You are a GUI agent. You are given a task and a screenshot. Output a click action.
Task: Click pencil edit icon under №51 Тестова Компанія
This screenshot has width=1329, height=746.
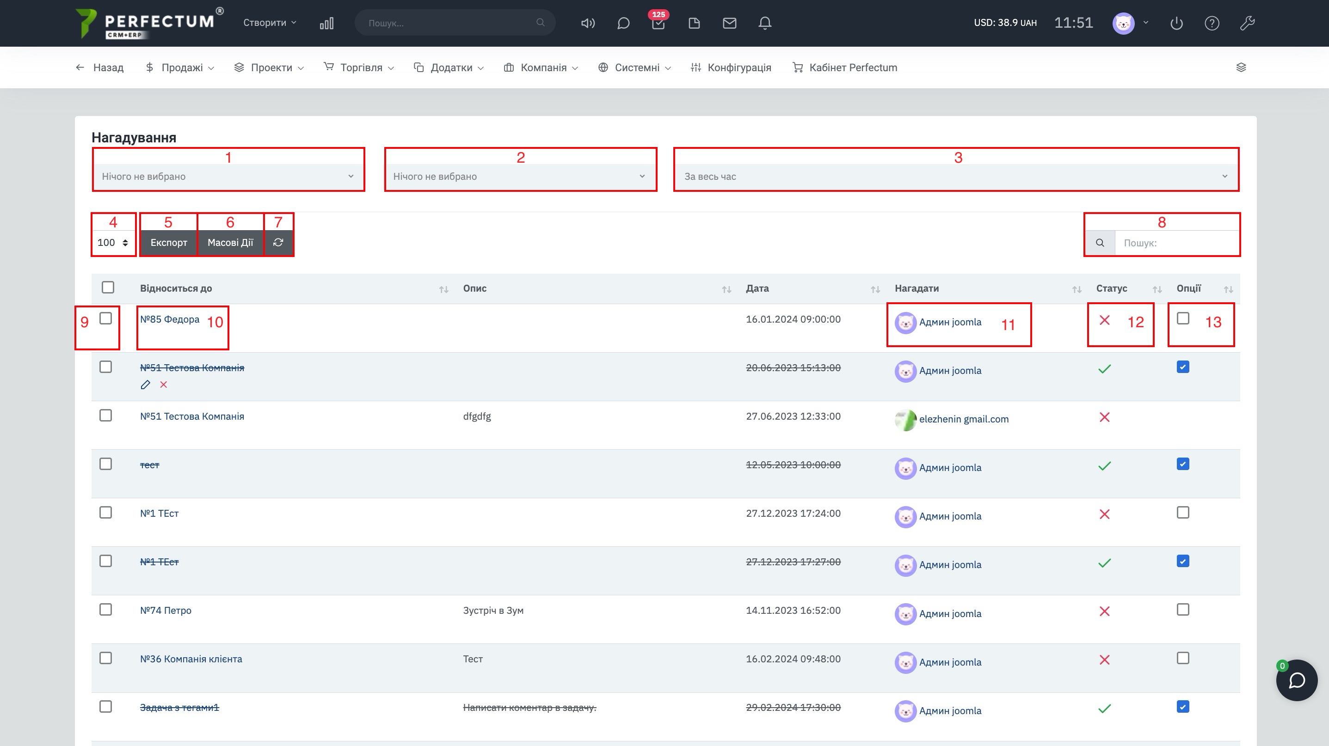[x=146, y=385]
